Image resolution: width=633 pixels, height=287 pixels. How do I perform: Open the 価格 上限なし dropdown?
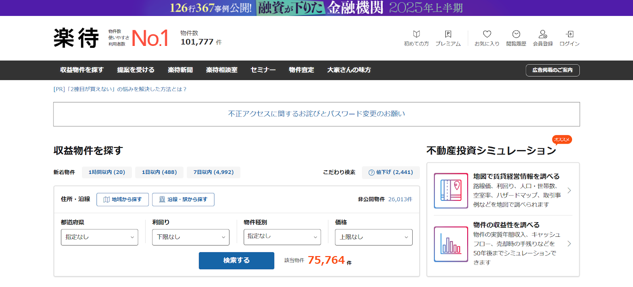[x=374, y=237]
